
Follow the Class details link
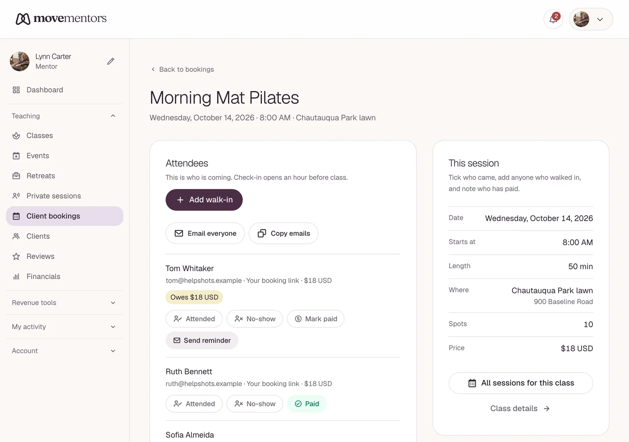(520, 409)
